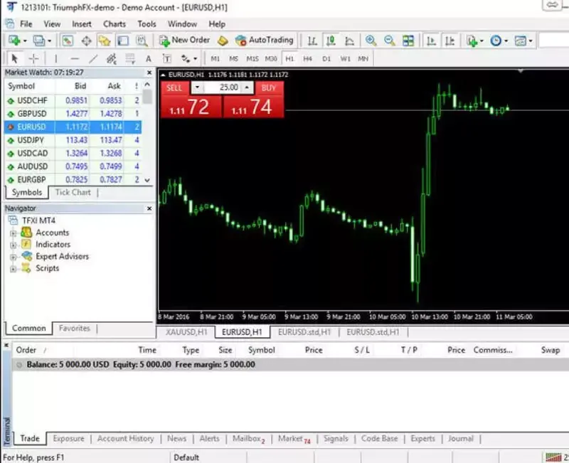The width and height of the screenshot is (569, 463).
Task: Open the Journal terminal tab
Action: point(460,439)
